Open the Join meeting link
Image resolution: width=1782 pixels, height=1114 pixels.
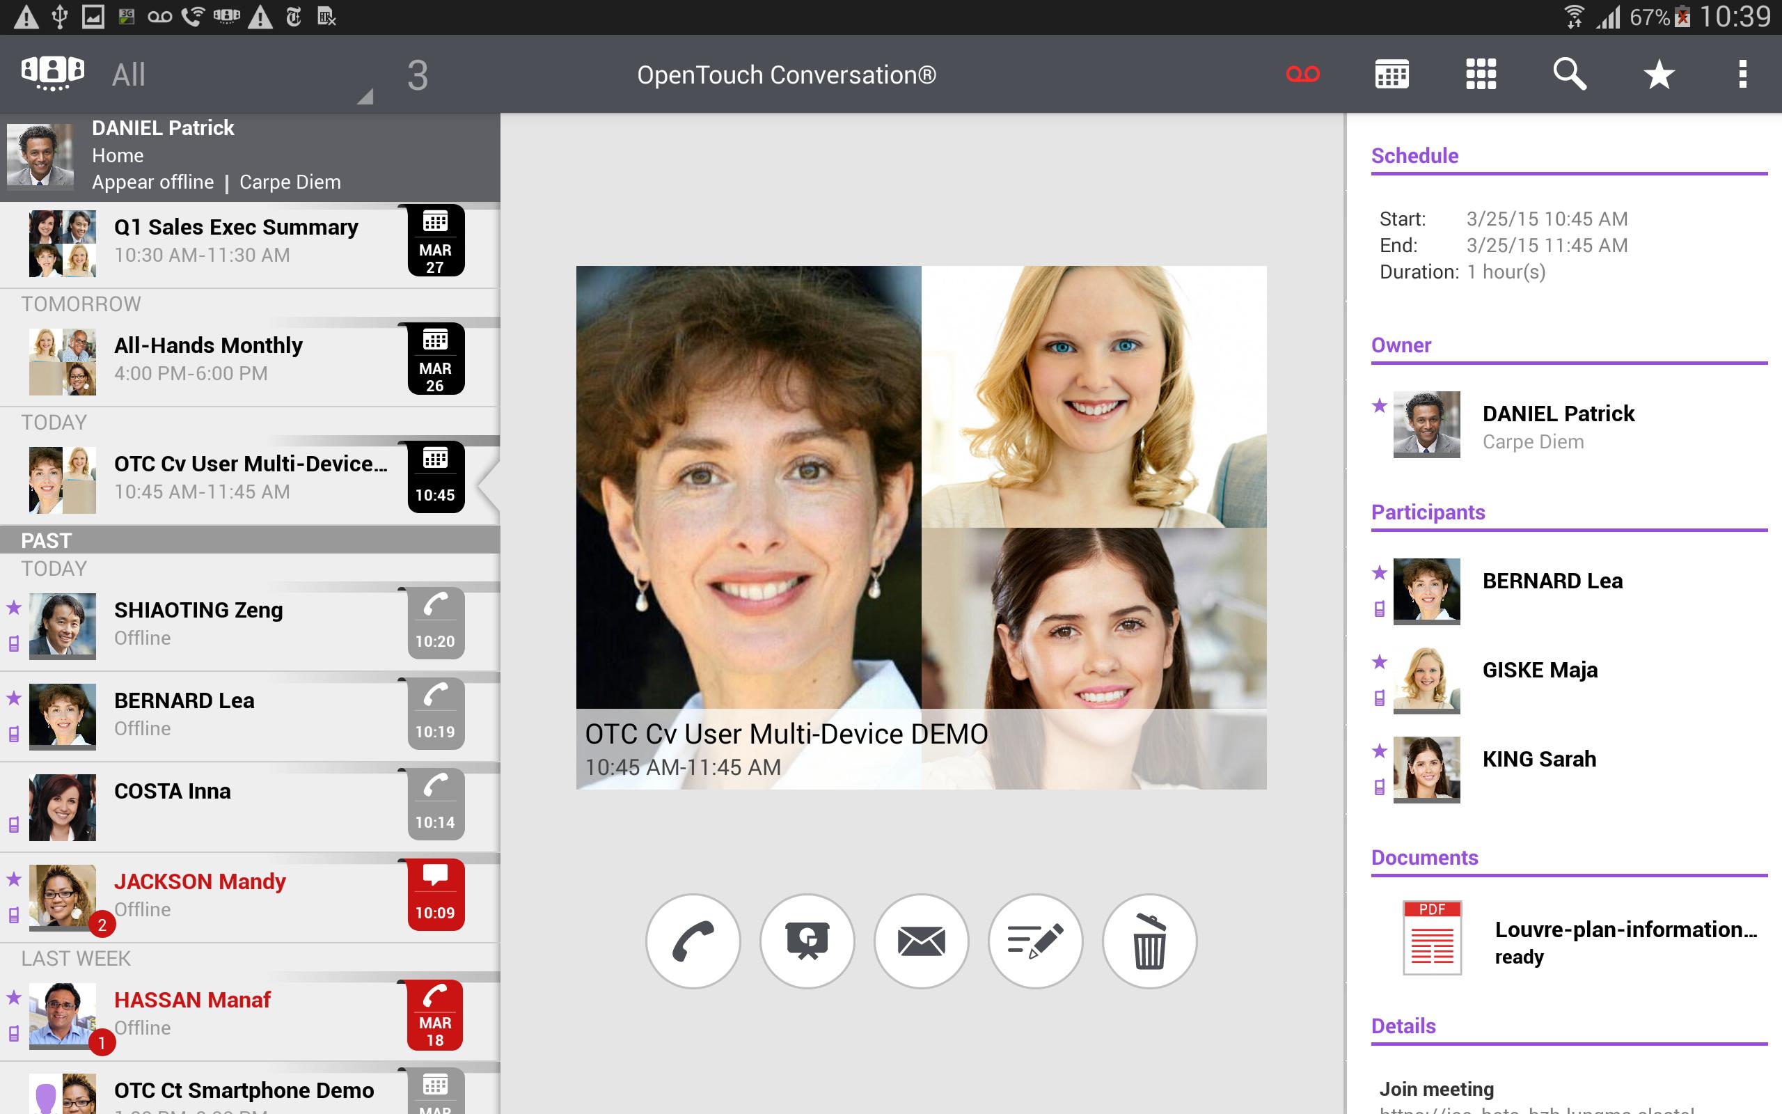(x=1435, y=1088)
